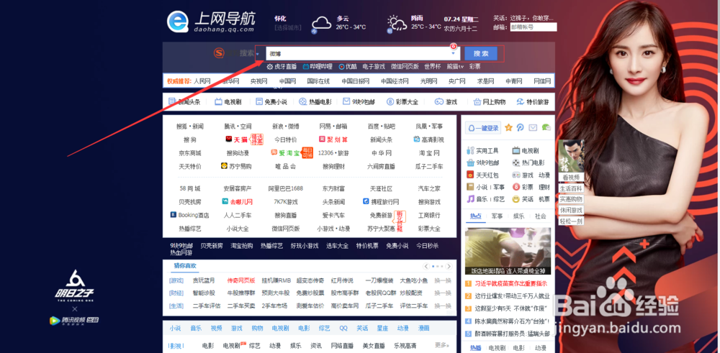This screenshot has width=720, height=353.
Task: Click the 新闻头条 document icon
Action: [x=172, y=101]
